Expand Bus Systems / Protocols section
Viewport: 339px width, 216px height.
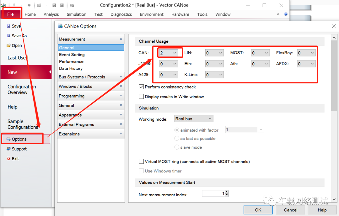tap(91, 77)
